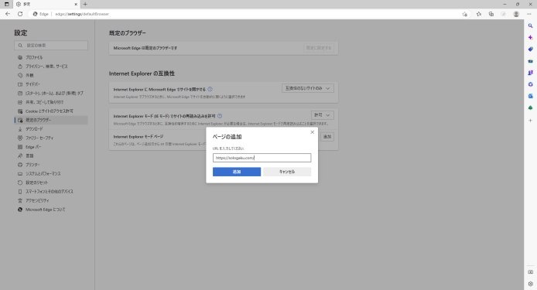This screenshot has width=537, height=290.
Task: Open the Collections toolbar icon
Action: click(x=491, y=14)
